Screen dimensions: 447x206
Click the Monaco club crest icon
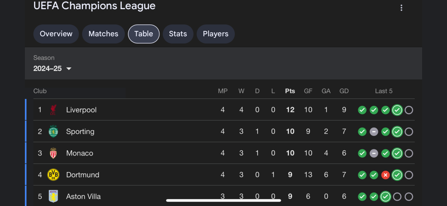[53, 153]
